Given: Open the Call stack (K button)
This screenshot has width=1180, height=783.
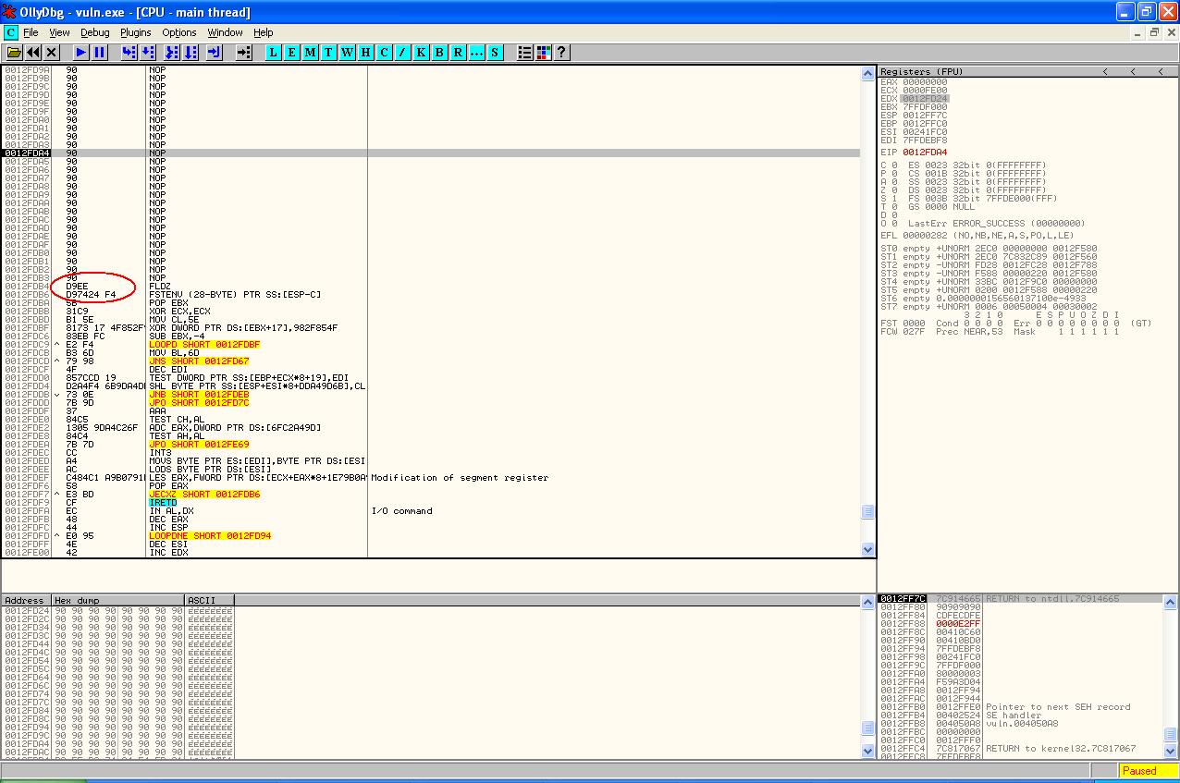Looking at the screenshot, I should click(x=421, y=53).
